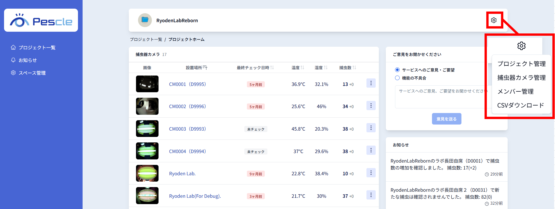The height and width of the screenshot is (209, 555).
Task: Open three-dot menu for CM0004 row
Action: point(371,150)
